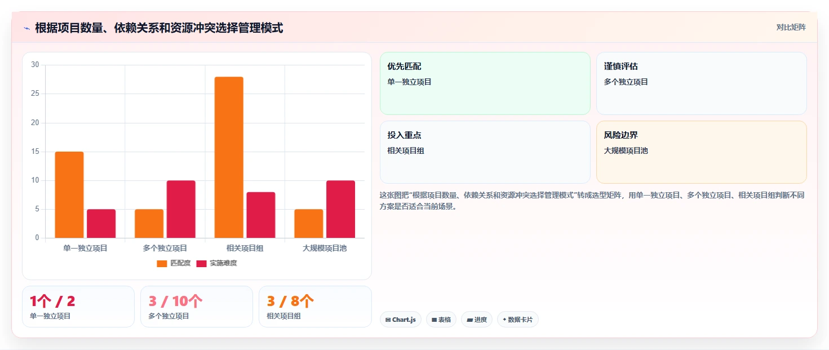Open the 谨慎评估 matrix card
829x350 pixels.
[702, 83]
